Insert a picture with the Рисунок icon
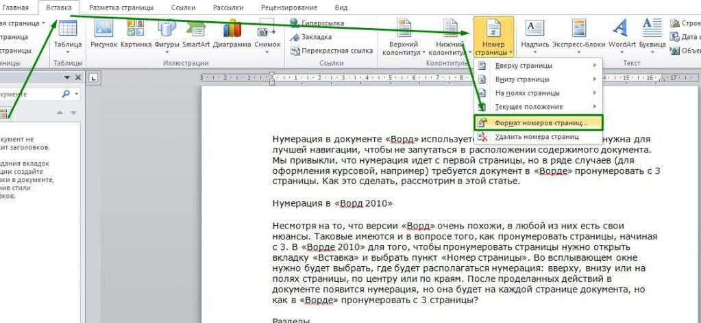701x323 pixels. pyautogui.click(x=103, y=34)
